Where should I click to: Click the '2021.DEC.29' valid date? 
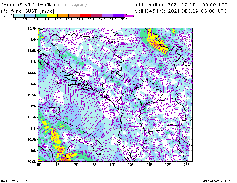click(x=183, y=11)
